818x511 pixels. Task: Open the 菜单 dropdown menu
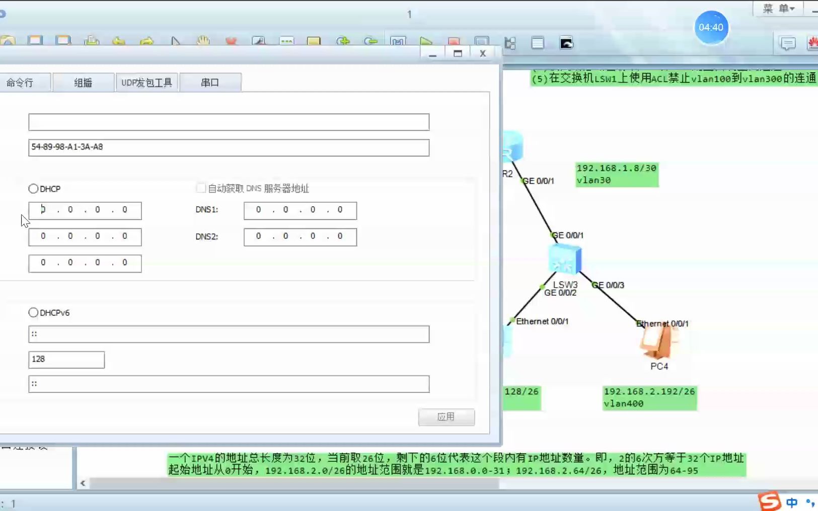779,9
